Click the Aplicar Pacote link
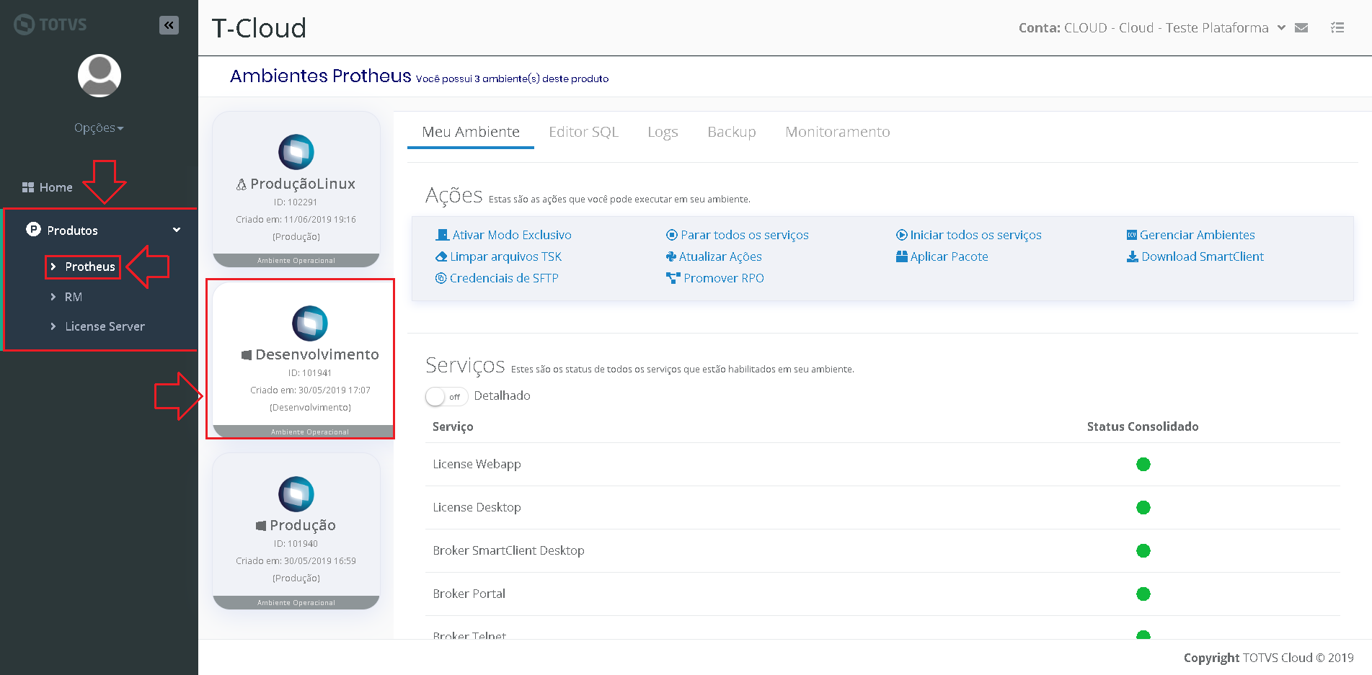This screenshot has height=675, width=1372. [950, 256]
